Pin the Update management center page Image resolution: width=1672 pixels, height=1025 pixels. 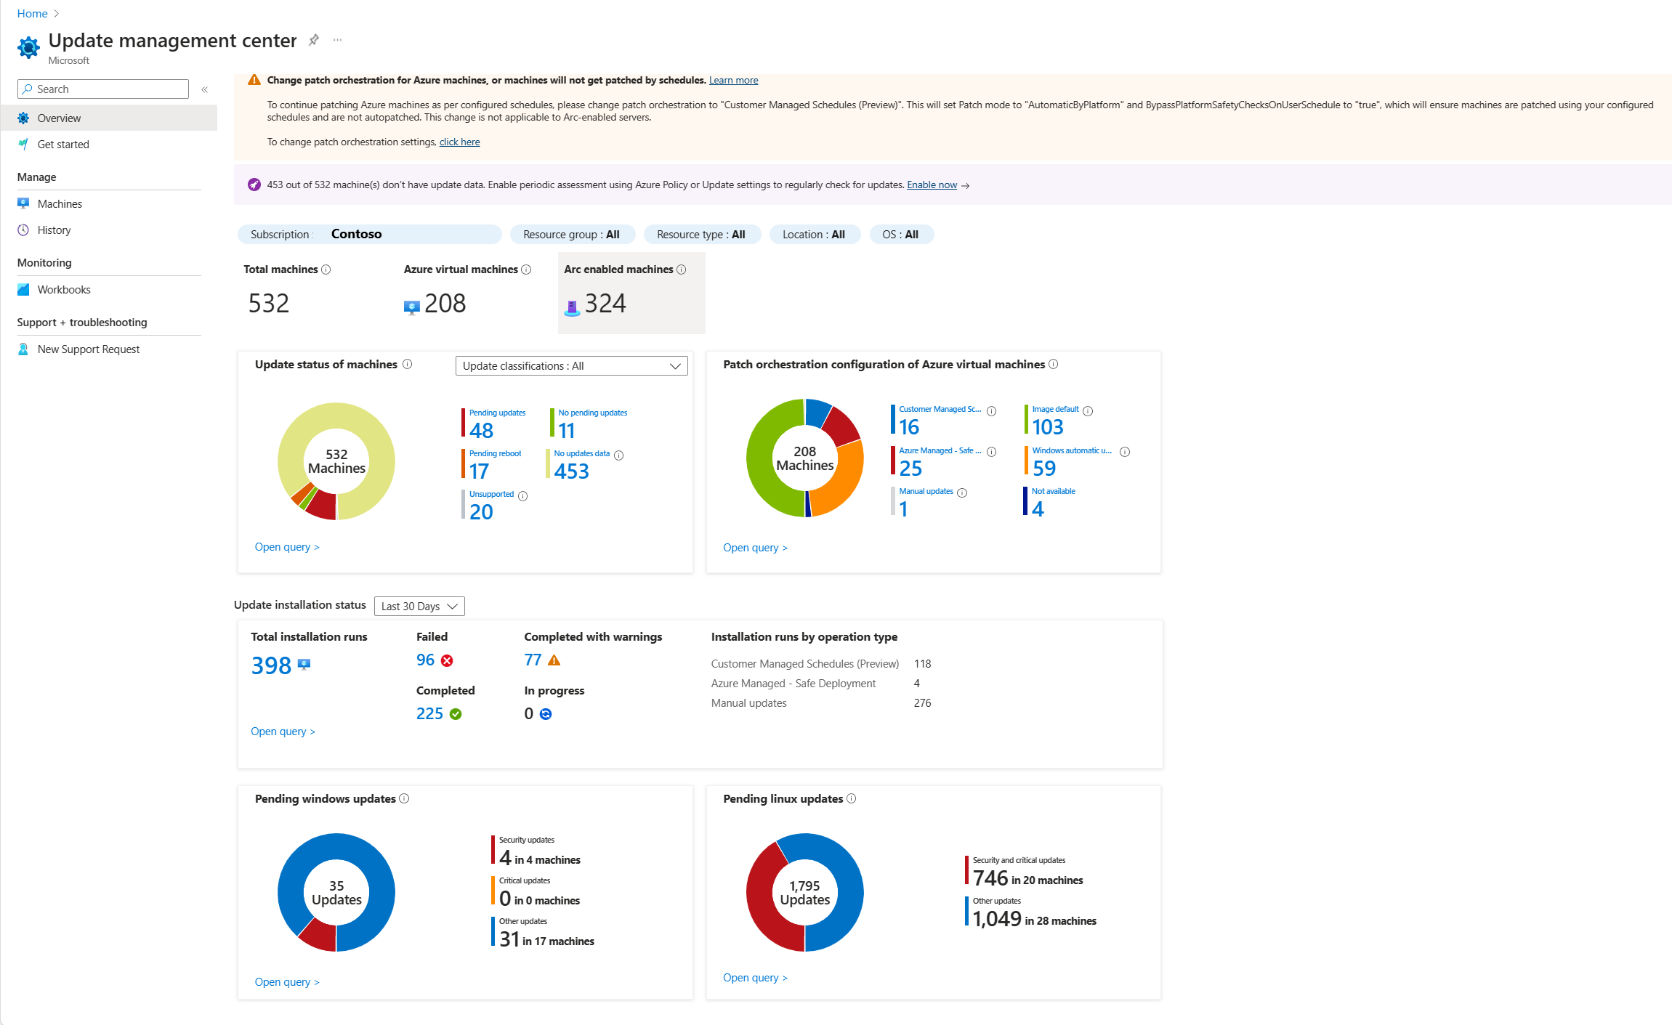pyautogui.click(x=313, y=40)
